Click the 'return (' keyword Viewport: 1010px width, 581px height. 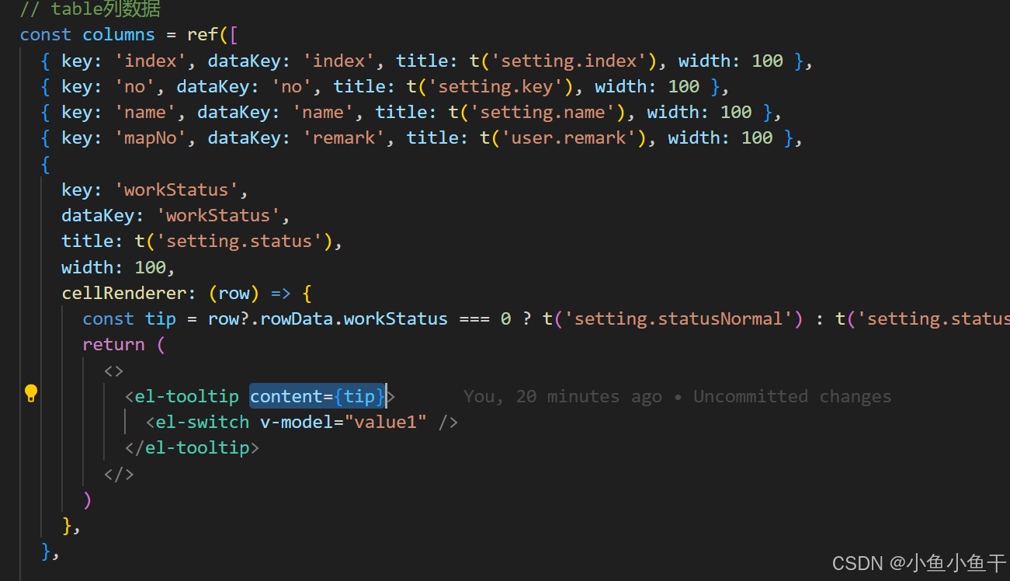coord(123,344)
